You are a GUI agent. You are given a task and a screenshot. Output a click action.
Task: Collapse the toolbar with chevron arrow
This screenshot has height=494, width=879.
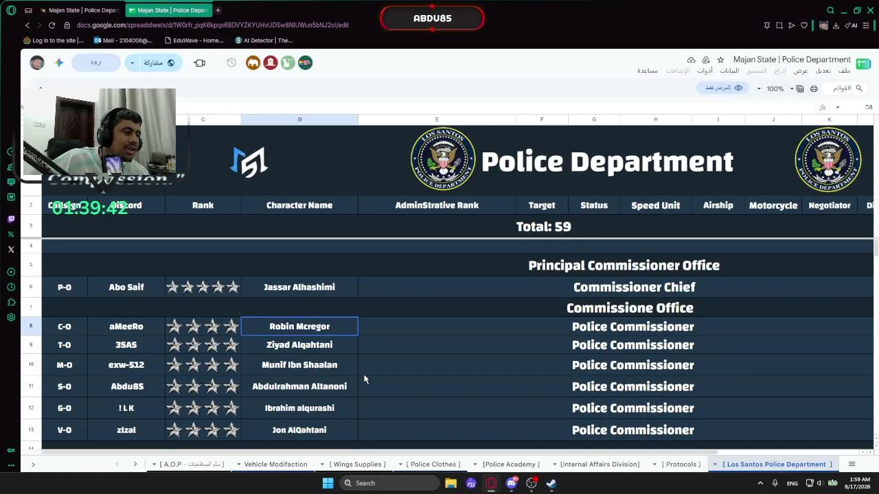coord(41,88)
